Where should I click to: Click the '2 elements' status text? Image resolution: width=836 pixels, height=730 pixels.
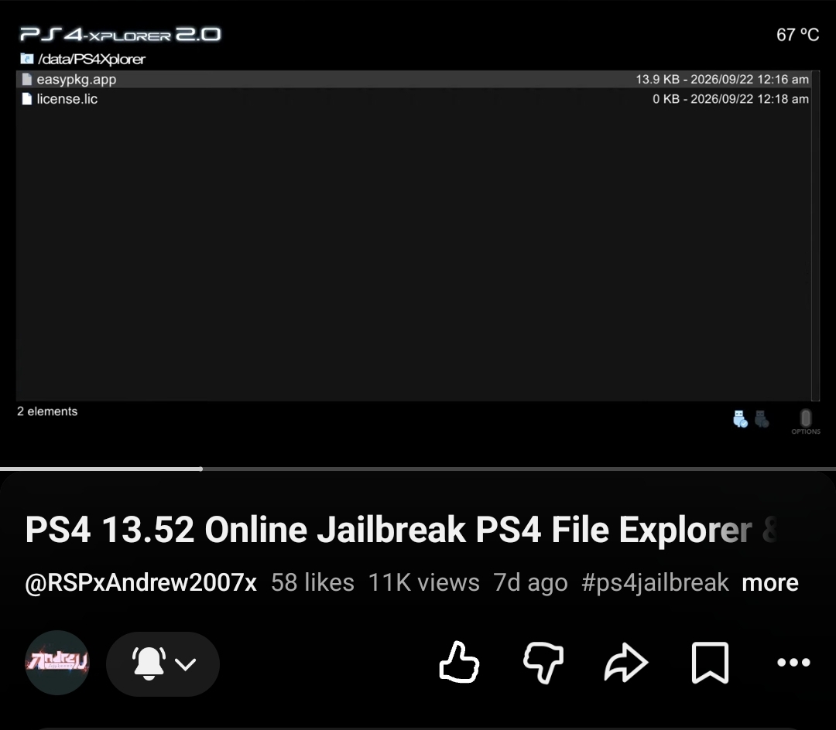point(47,411)
